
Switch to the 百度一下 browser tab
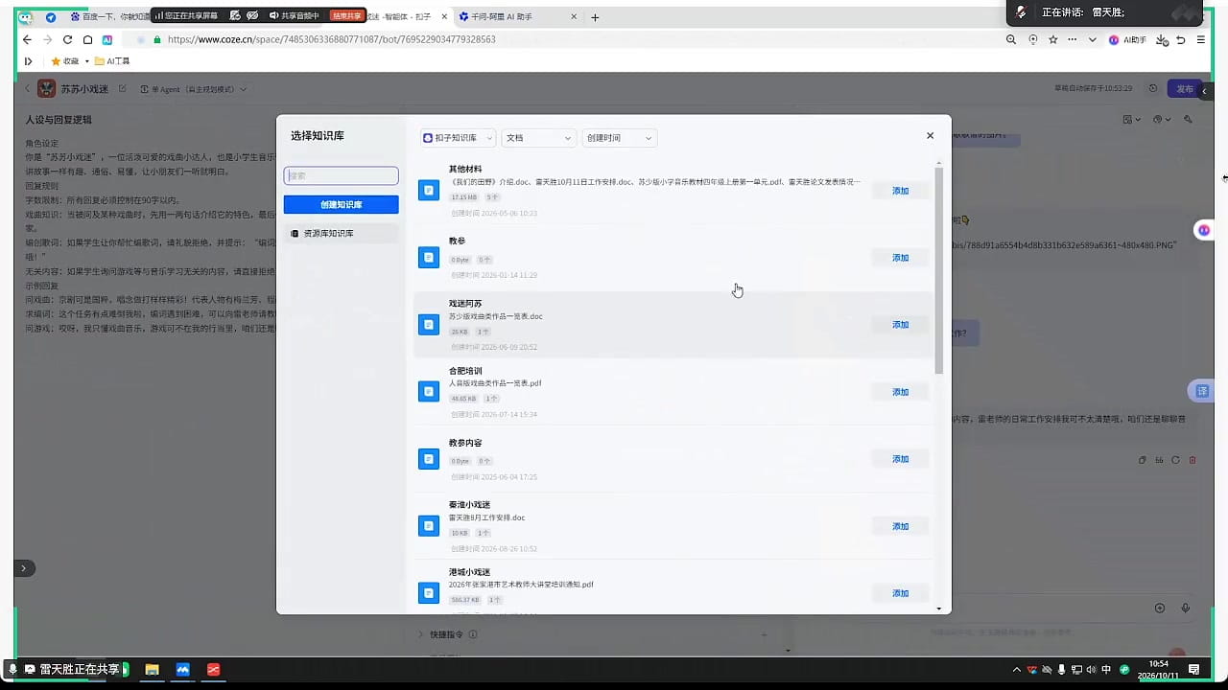click(108, 17)
